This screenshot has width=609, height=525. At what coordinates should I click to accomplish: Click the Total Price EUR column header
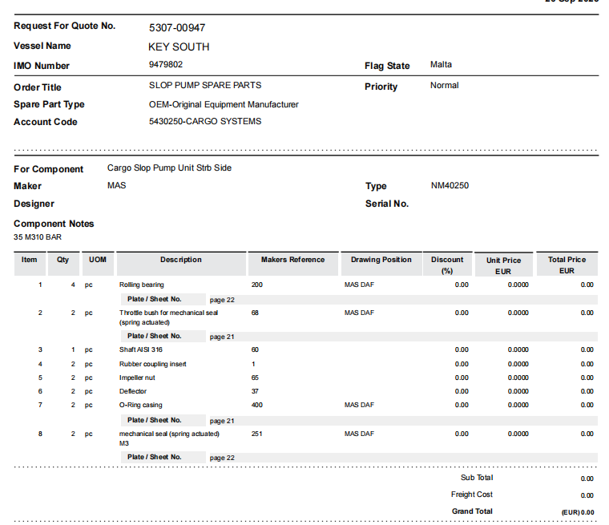tap(567, 265)
